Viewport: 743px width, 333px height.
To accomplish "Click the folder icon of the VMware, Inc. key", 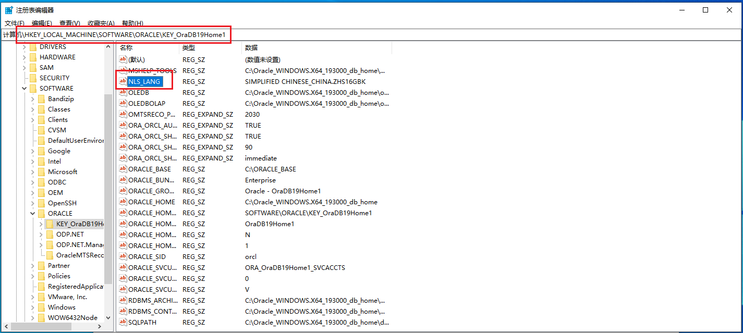I will [42, 297].
